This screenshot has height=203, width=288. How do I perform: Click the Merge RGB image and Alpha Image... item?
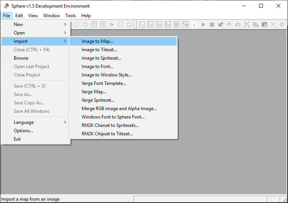[119, 109]
